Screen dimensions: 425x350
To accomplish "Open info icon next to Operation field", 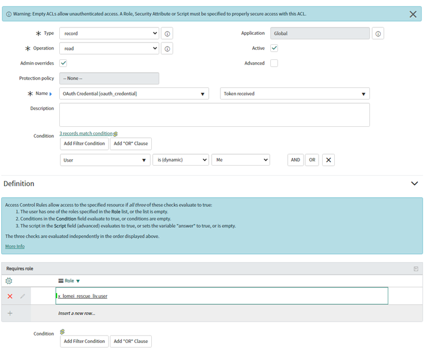I will pyautogui.click(x=167, y=49).
